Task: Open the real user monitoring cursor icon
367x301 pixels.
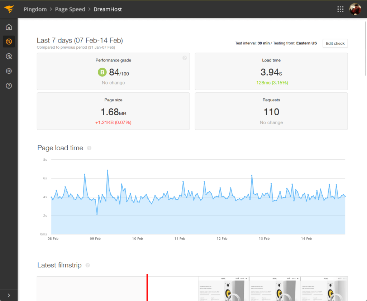Action: coord(9,56)
